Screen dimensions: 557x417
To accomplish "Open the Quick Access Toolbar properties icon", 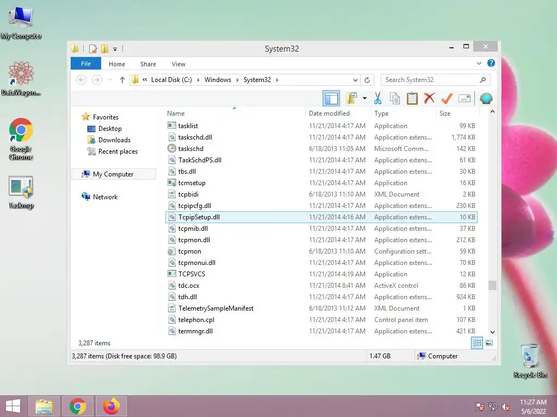I will (93, 48).
